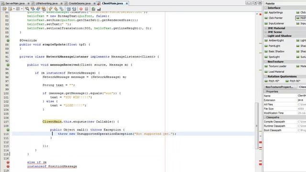Screen dimensions: 306x172
Task: Close the CreateGeoms.java tab
Action: (x=95, y=3)
